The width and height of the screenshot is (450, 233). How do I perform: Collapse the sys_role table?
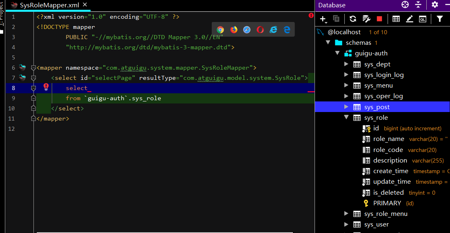tap(346, 117)
